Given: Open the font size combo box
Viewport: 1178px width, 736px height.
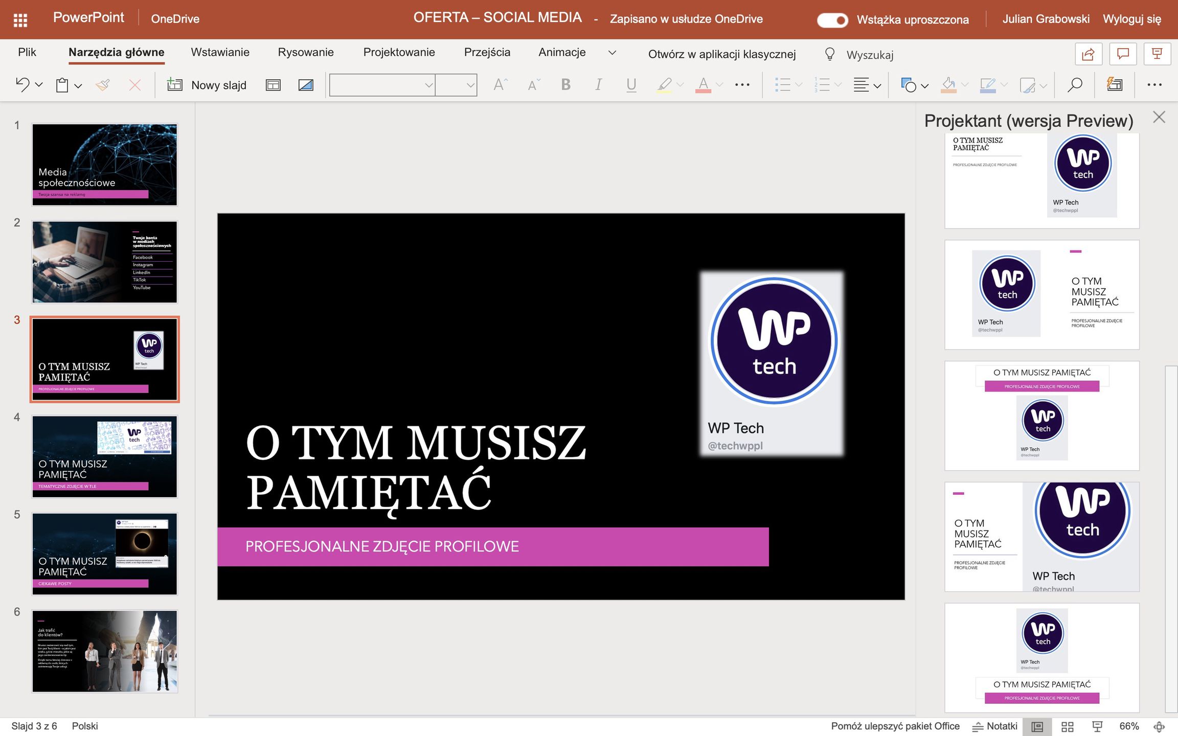Looking at the screenshot, I should point(456,85).
